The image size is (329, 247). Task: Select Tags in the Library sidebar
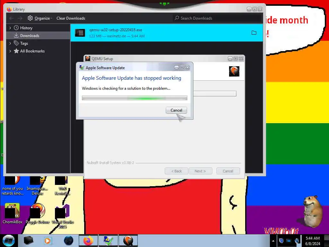pyautogui.click(x=24, y=43)
